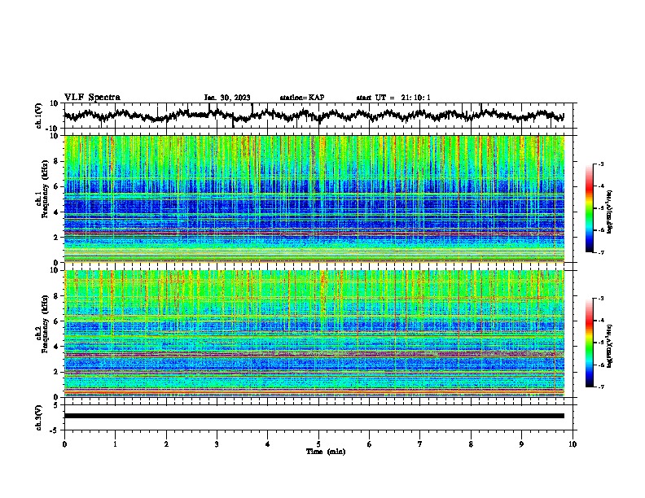Click the date 'Jan. 30, 2023' label
The width and height of the screenshot is (645, 498).
[227, 98]
